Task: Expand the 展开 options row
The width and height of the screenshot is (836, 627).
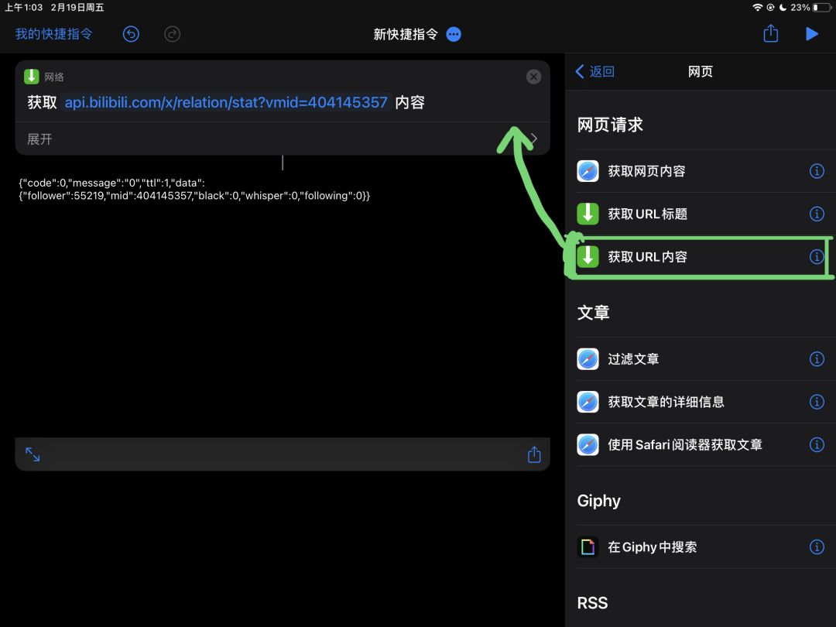Action: coord(283,139)
